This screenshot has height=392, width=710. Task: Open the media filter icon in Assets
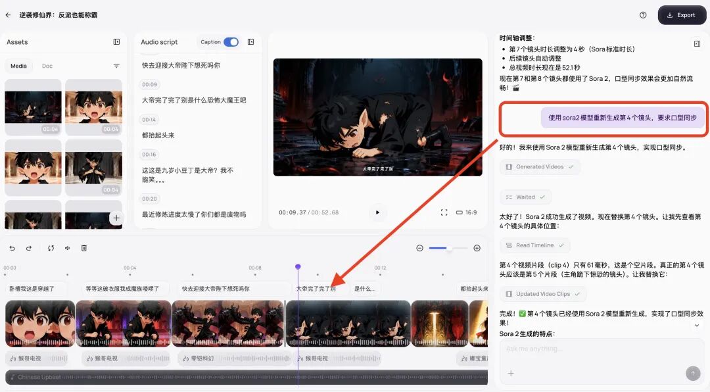117,66
